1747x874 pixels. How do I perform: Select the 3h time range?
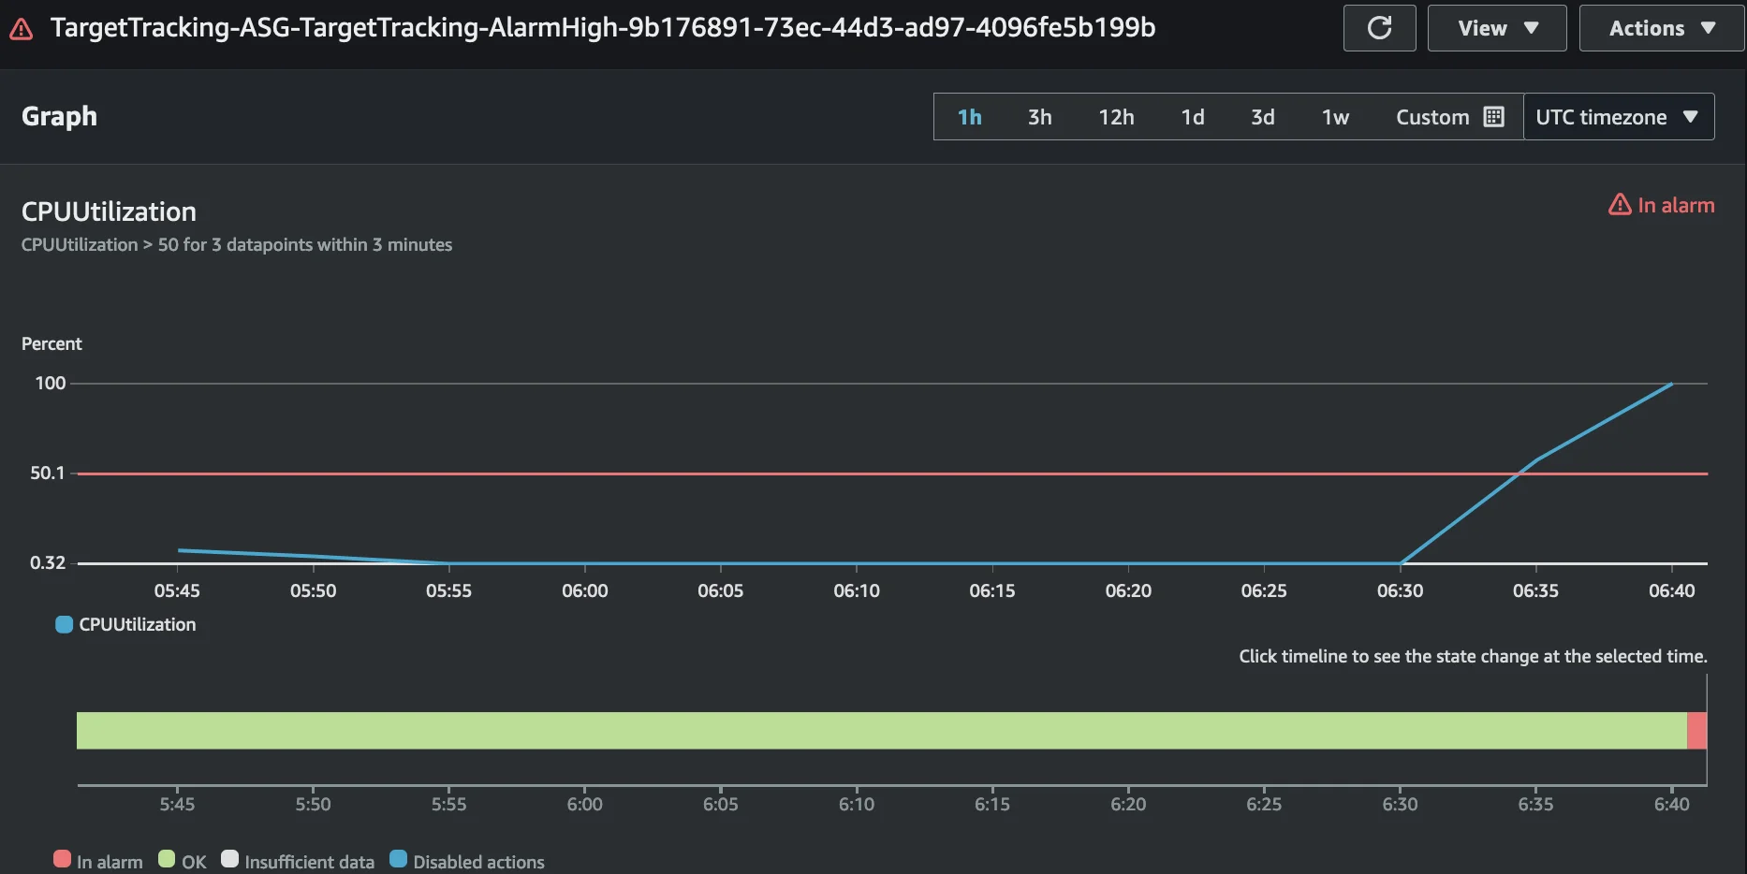[x=1039, y=117]
